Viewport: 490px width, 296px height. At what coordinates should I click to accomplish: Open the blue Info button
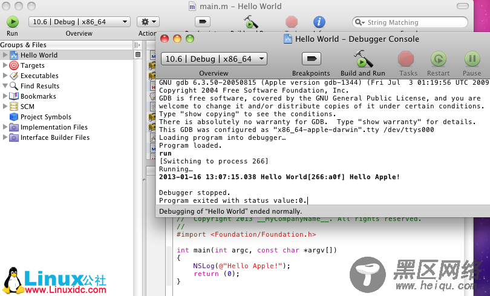pyautogui.click(x=319, y=22)
